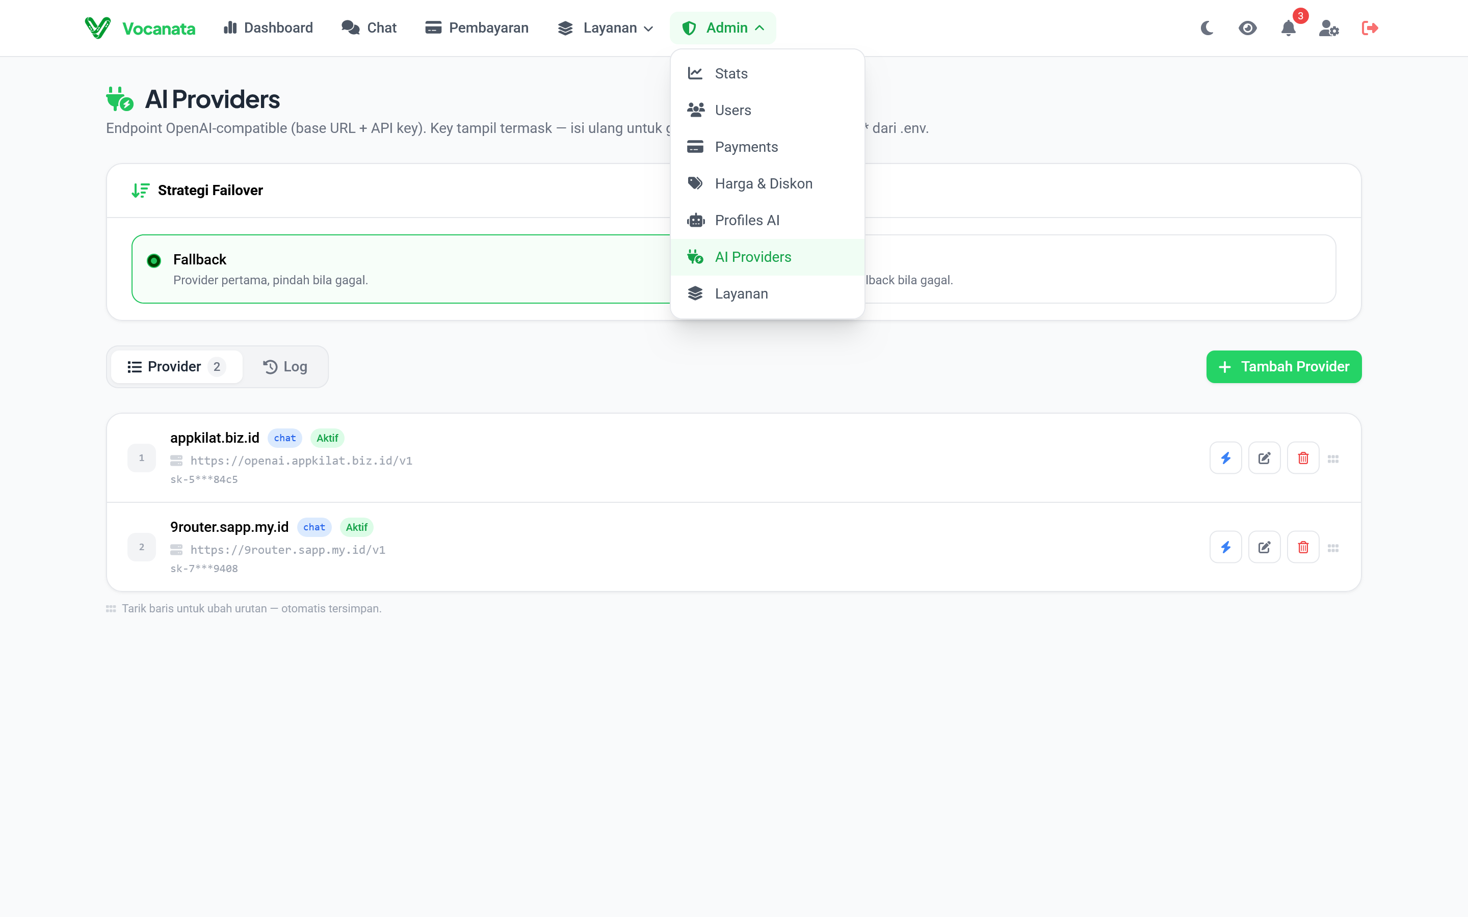Click the Tambah Provider button
Image resolution: width=1468 pixels, height=917 pixels.
point(1283,366)
